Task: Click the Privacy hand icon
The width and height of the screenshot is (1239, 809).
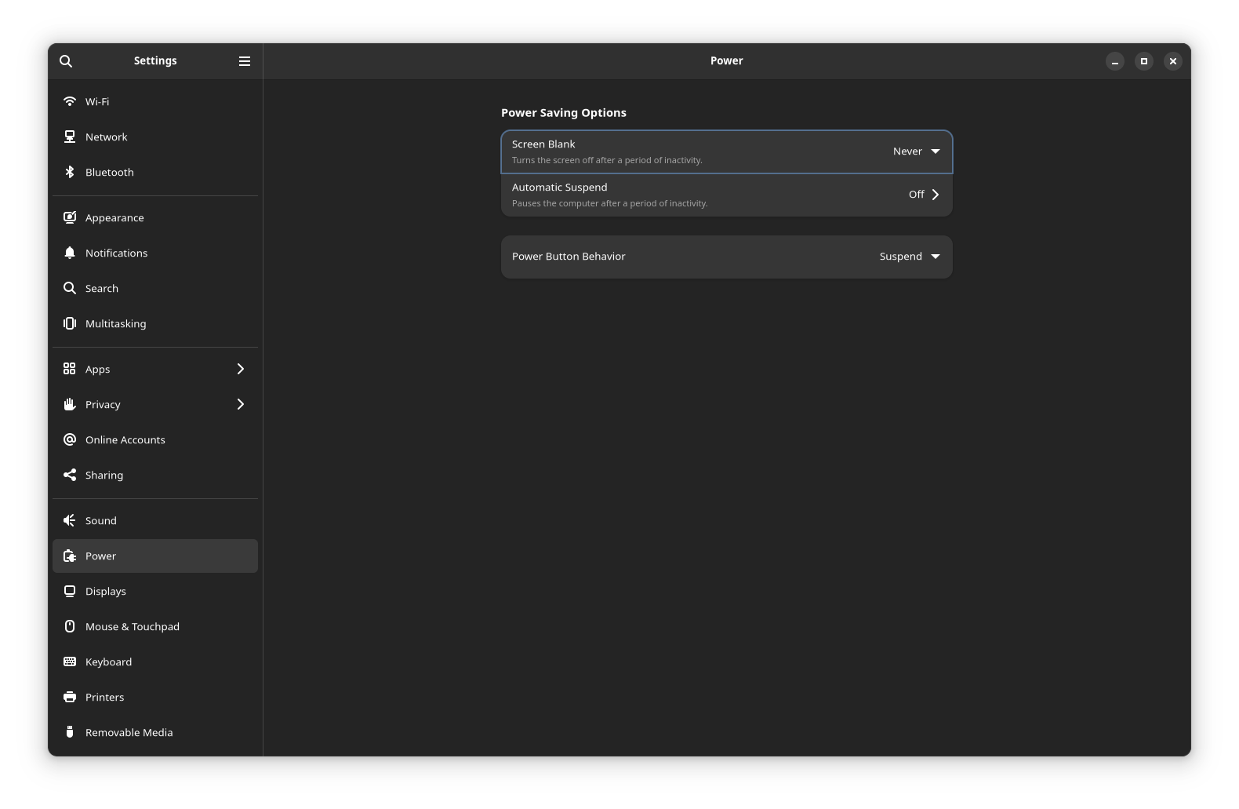Action: (x=70, y=404)
